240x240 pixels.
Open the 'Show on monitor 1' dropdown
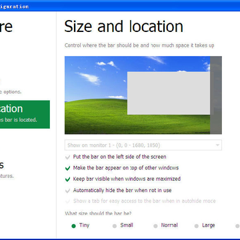(143, 145)
